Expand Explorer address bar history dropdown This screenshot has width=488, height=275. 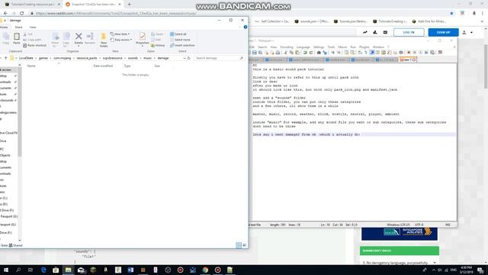(x=184, y=58)
